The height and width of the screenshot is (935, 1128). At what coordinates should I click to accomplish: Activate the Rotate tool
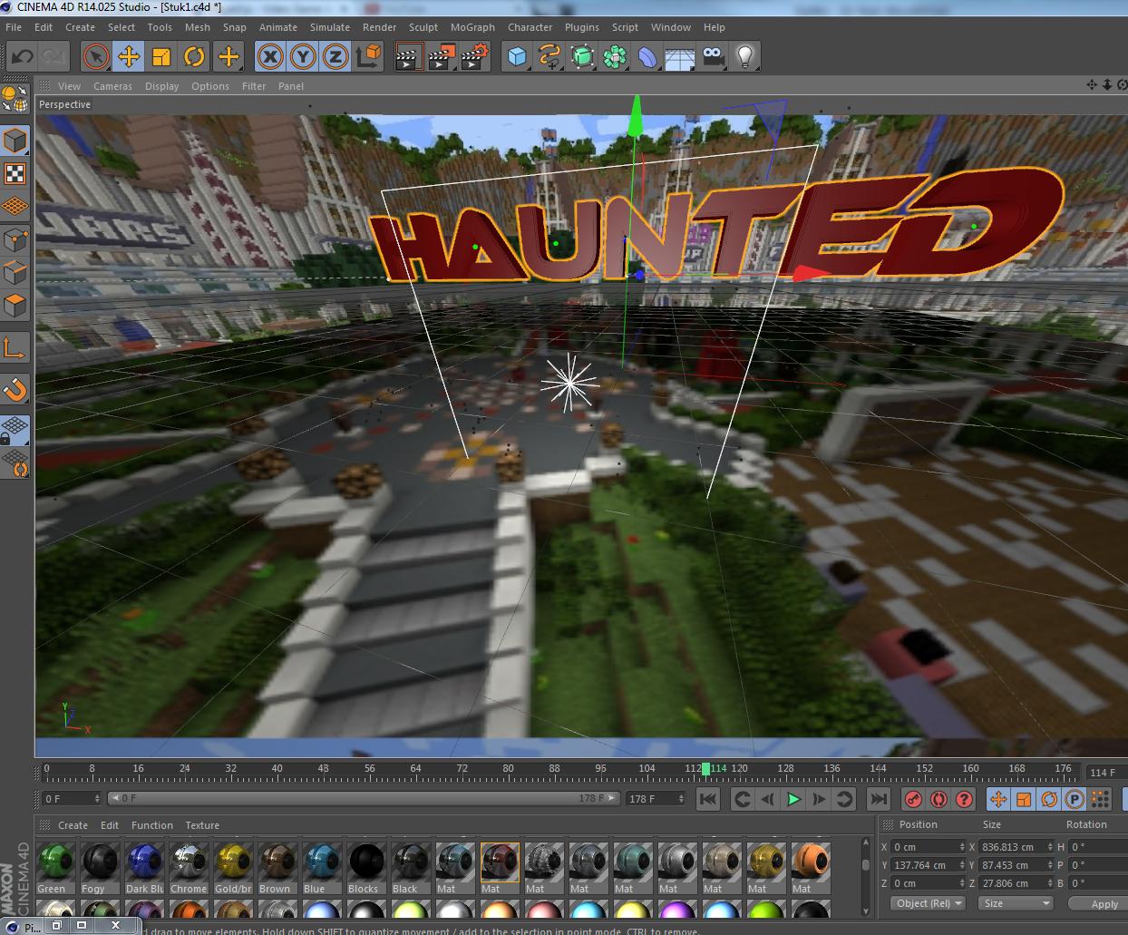coord(194,57)
